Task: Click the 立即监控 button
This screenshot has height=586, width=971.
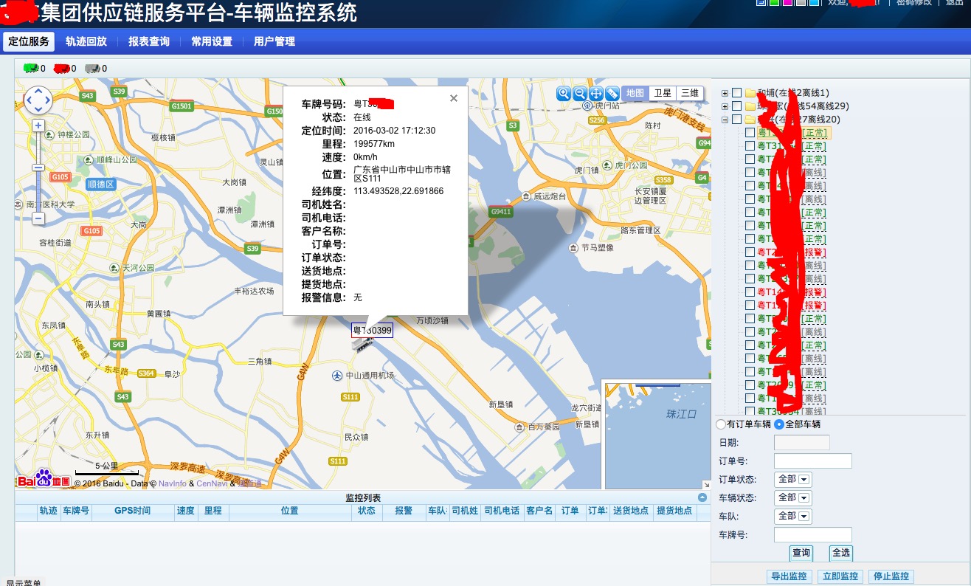Action: tap(840, 576)
